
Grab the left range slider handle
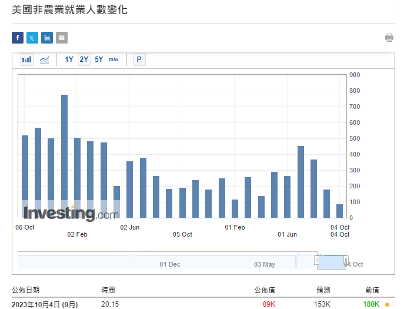point(316,260)
